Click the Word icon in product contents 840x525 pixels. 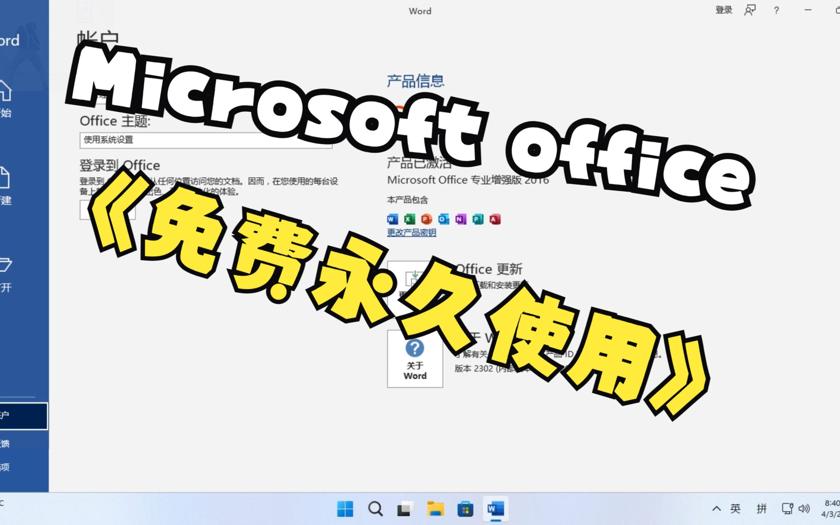pos(391,218)
